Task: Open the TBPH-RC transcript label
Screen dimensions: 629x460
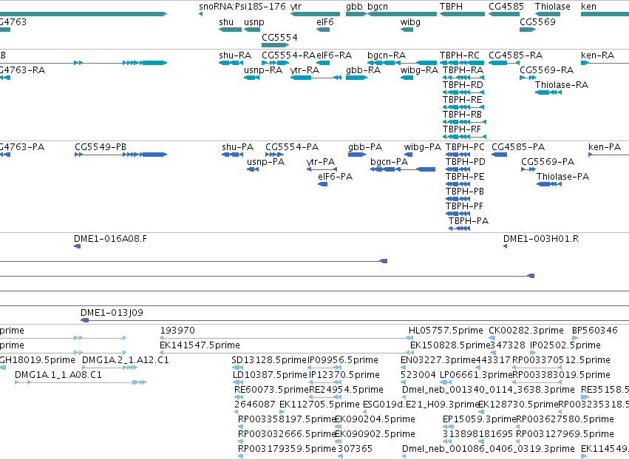Action: [459, 55]
